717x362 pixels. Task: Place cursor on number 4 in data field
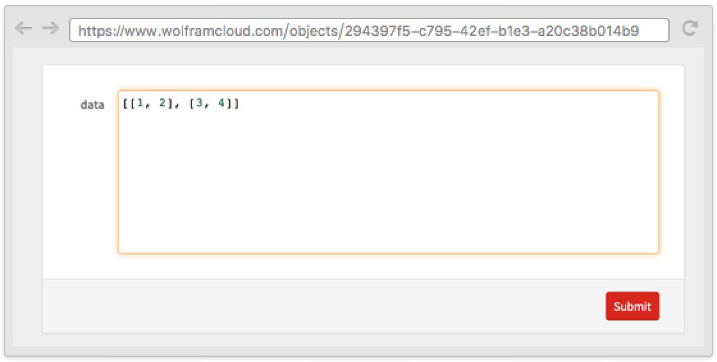click(222, 104)
